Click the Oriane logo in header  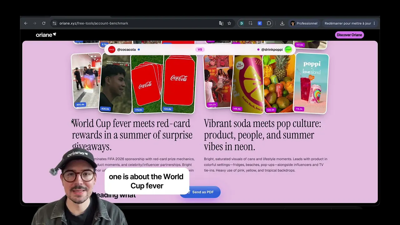tap(46, 35)
